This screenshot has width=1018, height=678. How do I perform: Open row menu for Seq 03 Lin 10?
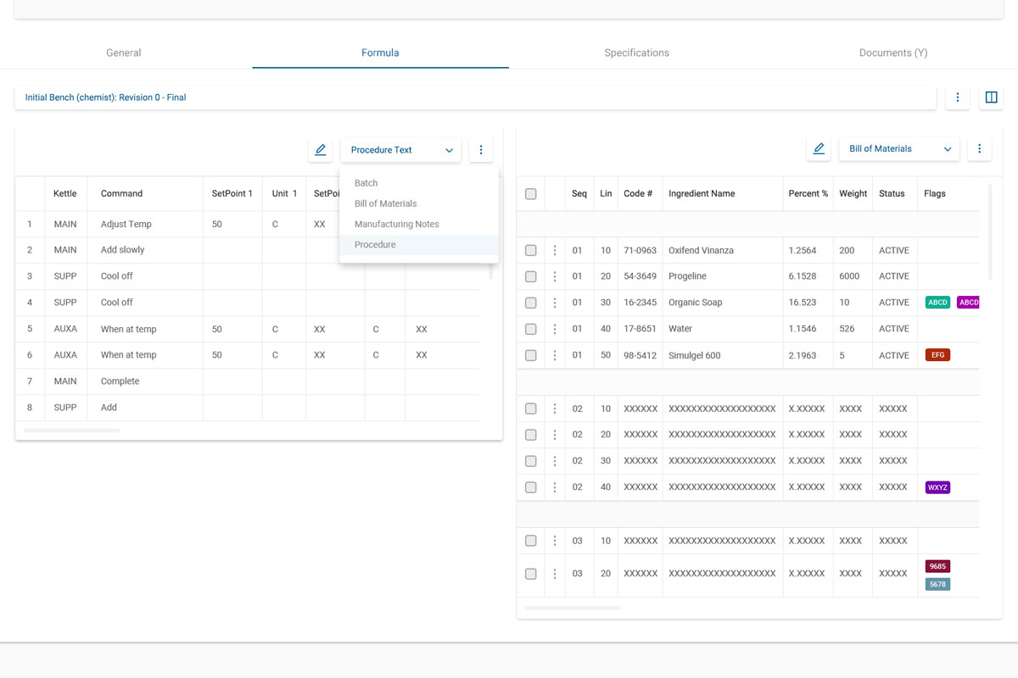click(555, 541)
